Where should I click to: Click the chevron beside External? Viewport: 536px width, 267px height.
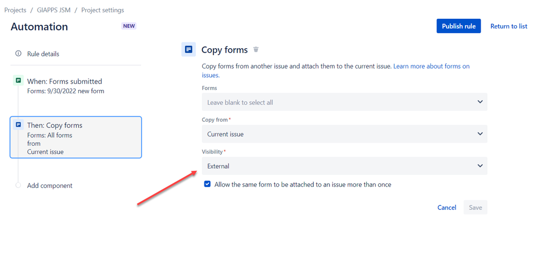coord(480,166)
